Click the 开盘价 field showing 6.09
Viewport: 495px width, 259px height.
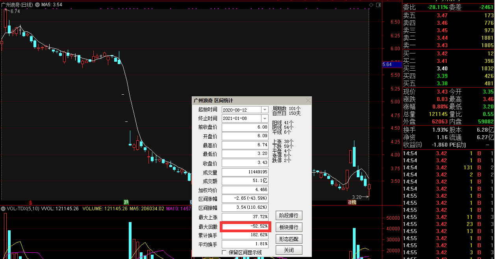(x=245, y=136)
